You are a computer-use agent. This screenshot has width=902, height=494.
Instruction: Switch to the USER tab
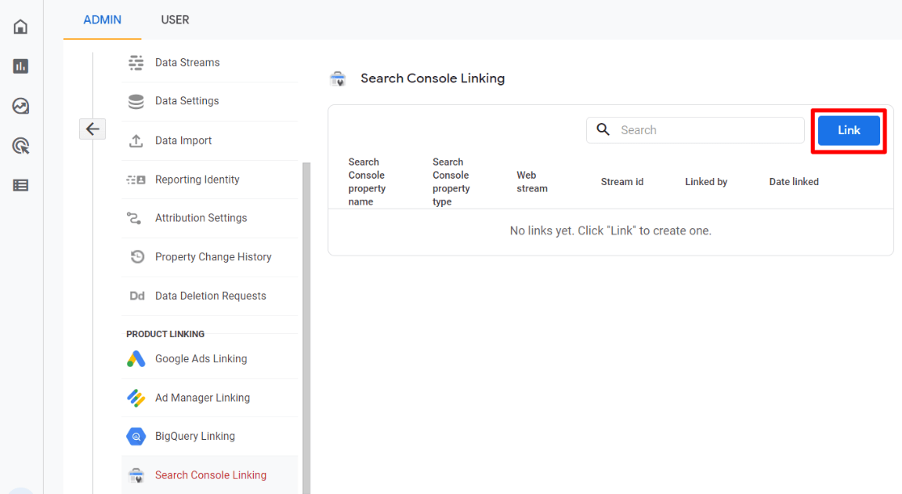pyautogui.click(x=175, y=19)
